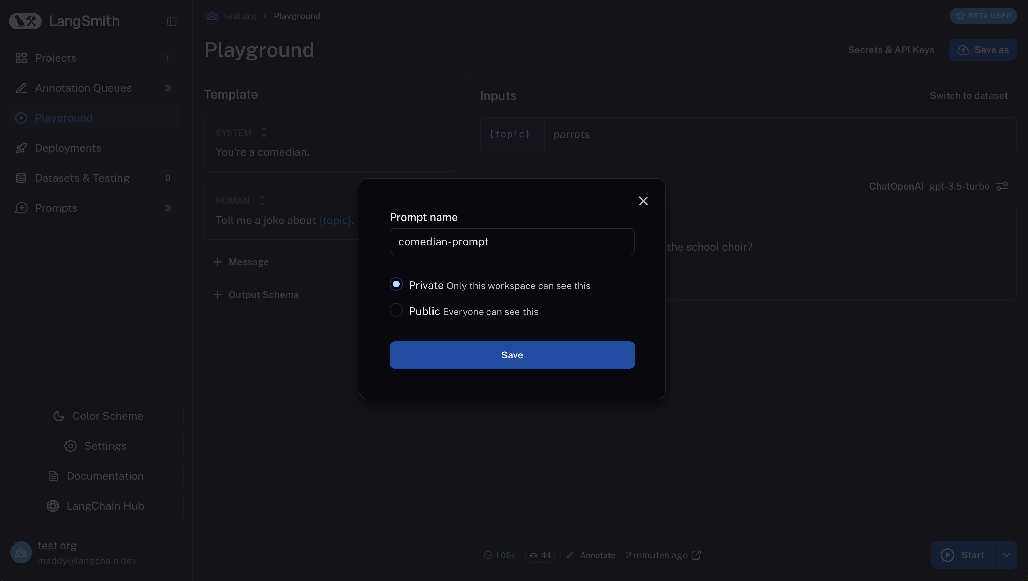Open the Start button dropdown arrow
The height and width of the screenshot is (581, 1028).
point(1006,555)
